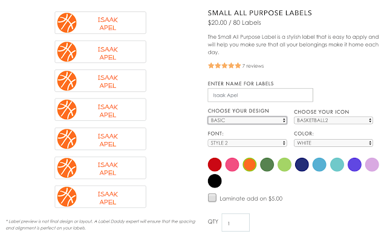Click the five-star rating icons

pos(224,66)
